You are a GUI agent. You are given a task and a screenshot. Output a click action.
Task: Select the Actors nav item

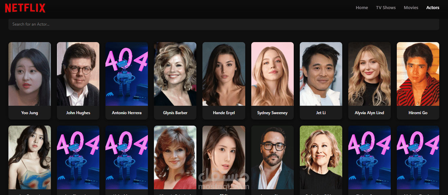(433, 7)
